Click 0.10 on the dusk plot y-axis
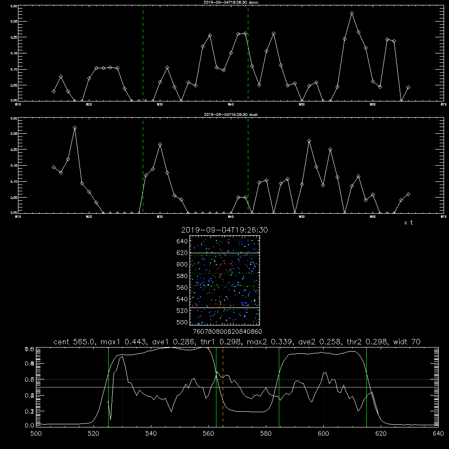This screenshot has width=449, height=449. click(14, 181)
